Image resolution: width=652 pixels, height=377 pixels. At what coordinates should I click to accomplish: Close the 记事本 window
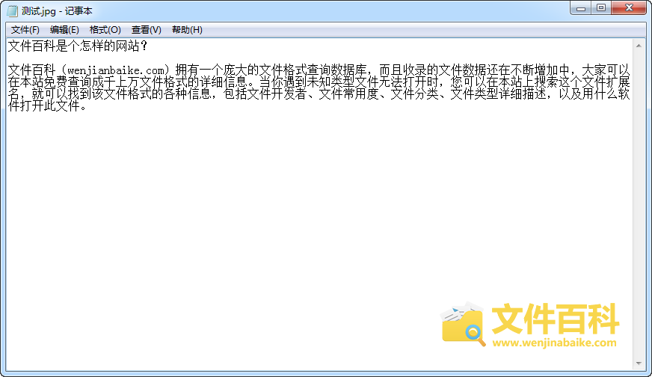coord(629,8)
